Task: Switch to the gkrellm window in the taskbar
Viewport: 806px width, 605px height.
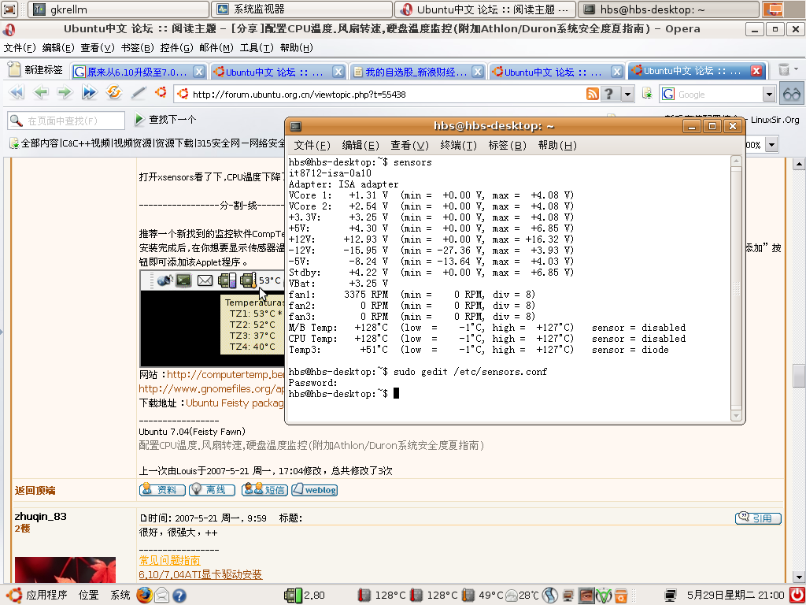Action: point(118,9)
